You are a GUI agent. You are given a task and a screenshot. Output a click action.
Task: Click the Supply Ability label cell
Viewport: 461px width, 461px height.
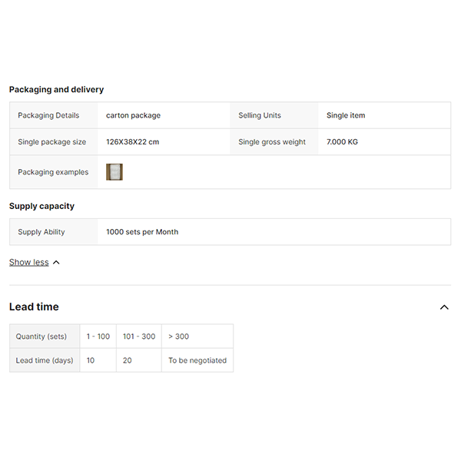click(41, 232)
